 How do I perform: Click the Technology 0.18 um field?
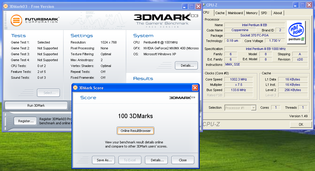[232, 41]
